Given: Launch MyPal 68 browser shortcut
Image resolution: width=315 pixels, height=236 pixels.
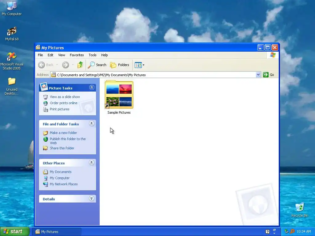Looking at the screenshot, I should click(x=12, y=33).
